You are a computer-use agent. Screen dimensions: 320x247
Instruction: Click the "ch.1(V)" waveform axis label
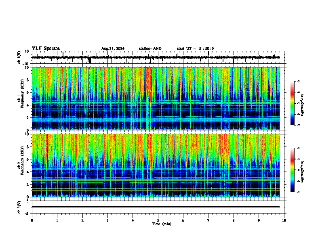click(19, 57)
